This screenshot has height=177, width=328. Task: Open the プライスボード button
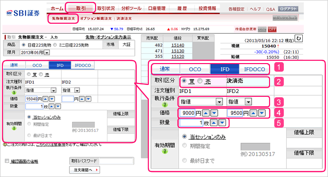[x=285, y=18]
